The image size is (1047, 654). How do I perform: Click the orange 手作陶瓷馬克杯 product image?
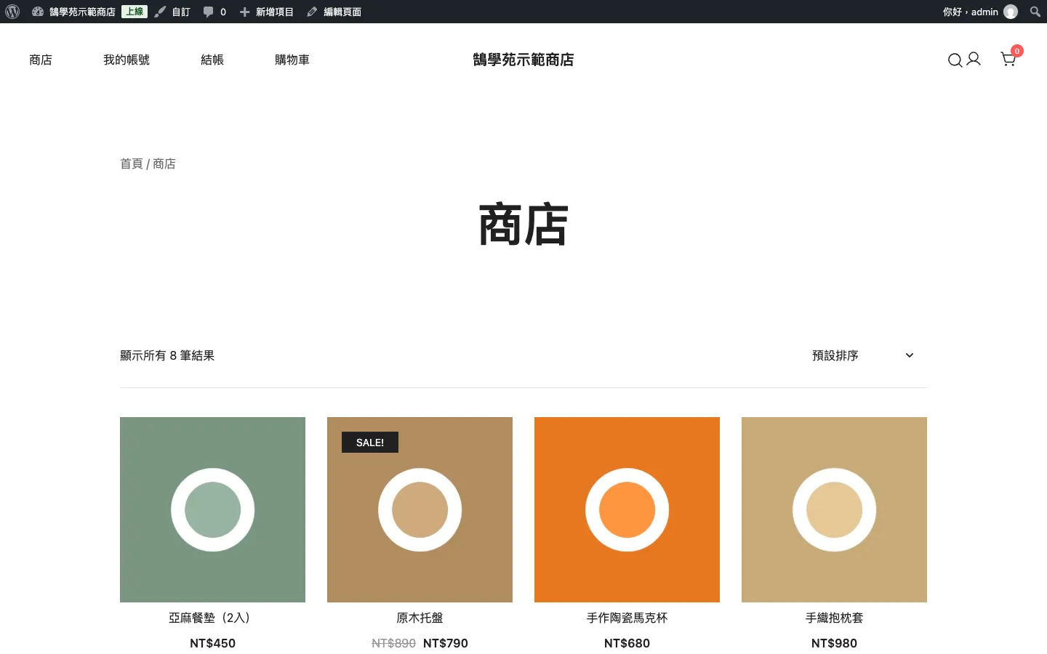coord(627,509)
